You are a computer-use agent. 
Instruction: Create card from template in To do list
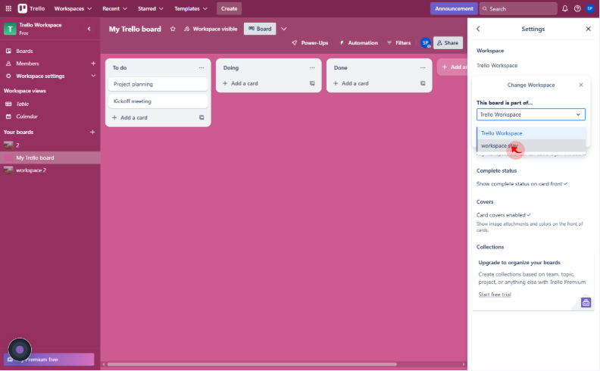coord(202,117)
